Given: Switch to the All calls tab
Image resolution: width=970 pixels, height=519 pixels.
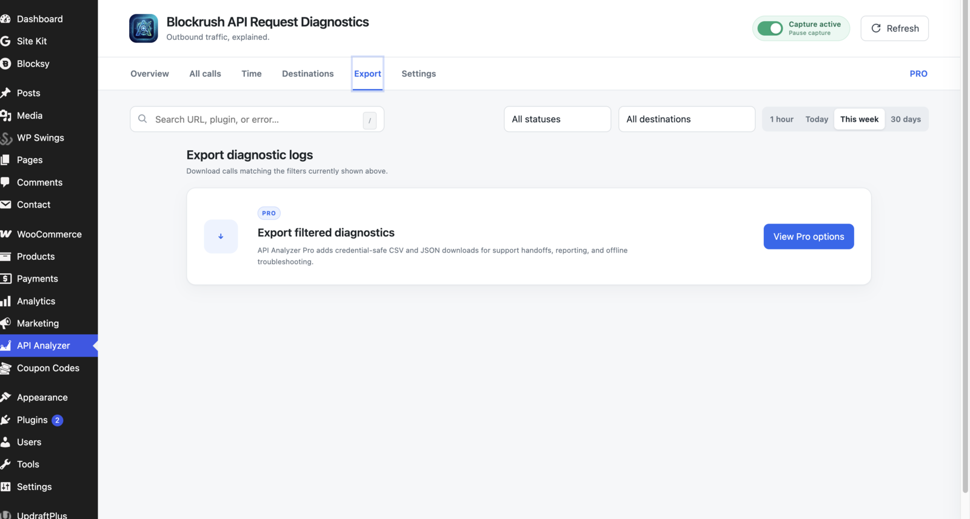Looking at the screenshot, I should (x=205, y=74).
